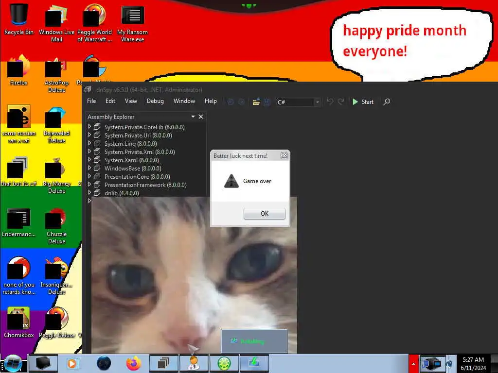Select My Ransom Ware.exe desktop icon
This screenshot has width=498, height=373.
[132, 23]
